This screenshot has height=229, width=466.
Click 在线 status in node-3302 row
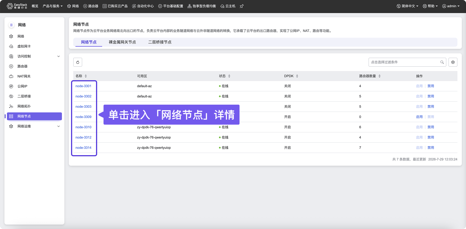224,96
